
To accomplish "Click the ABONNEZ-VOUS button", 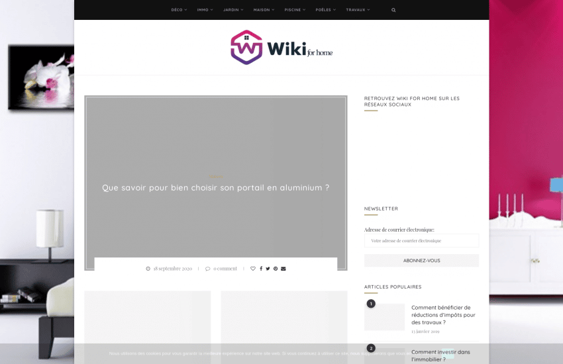I will (x=421, y=261).
